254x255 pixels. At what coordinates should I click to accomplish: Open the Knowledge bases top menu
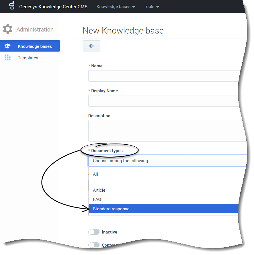tap(116, 7)
